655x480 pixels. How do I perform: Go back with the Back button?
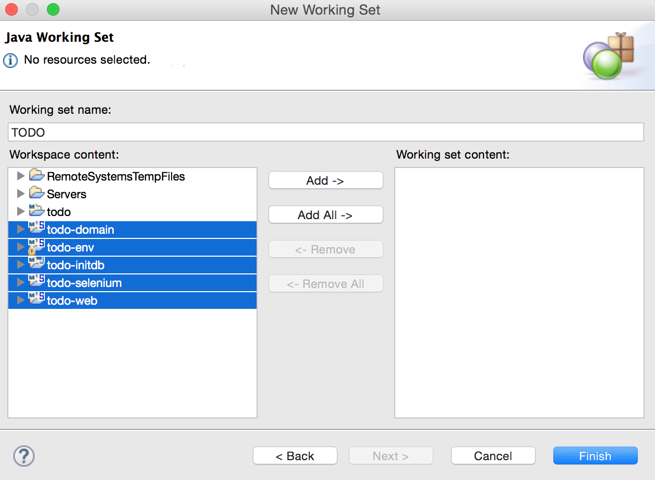coord(295,455)
